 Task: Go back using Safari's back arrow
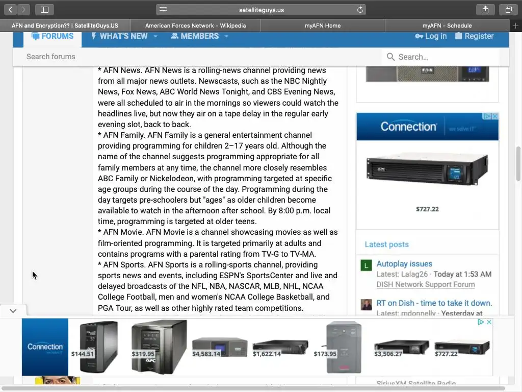click(x=10, y=10)
